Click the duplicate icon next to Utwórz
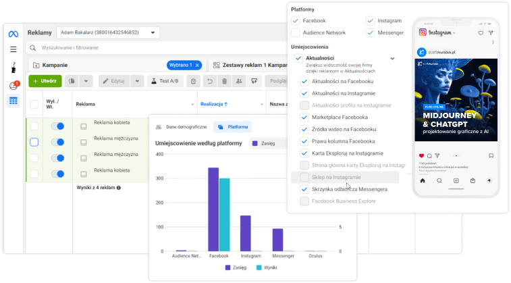511x283 pixels. coord(72,81)
